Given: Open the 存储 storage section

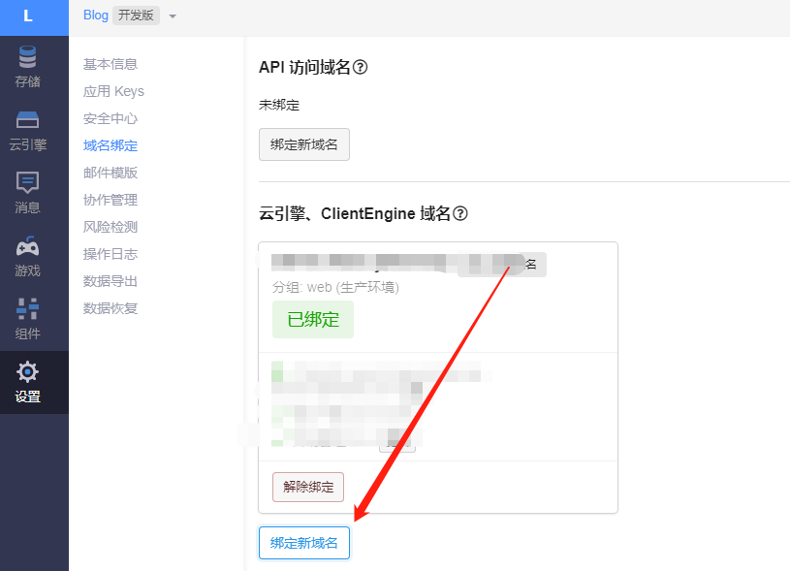Looking at the screenshot, I should tap(28, 67).
